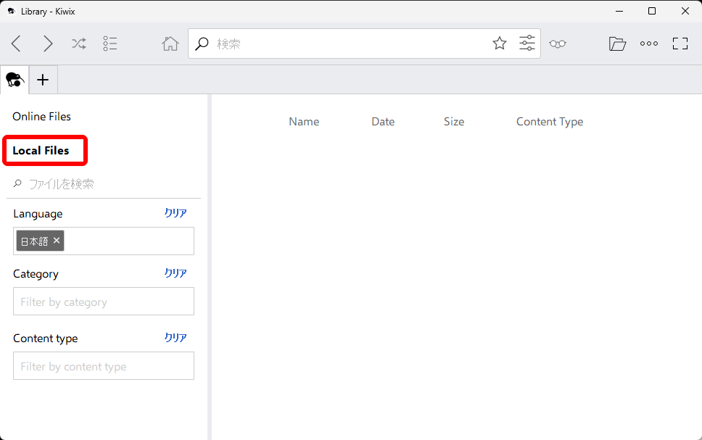This screenshot has width=702, height=440.
Task: Switch to the Library kiwi tab
Action: (x=14, y=80)
